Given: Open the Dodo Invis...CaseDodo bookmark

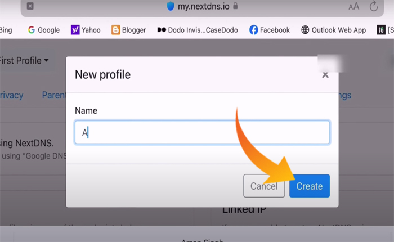Looking at the screenshot, I should tap(197, 30).
